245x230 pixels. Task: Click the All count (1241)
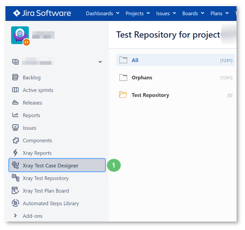coord(226,60)
